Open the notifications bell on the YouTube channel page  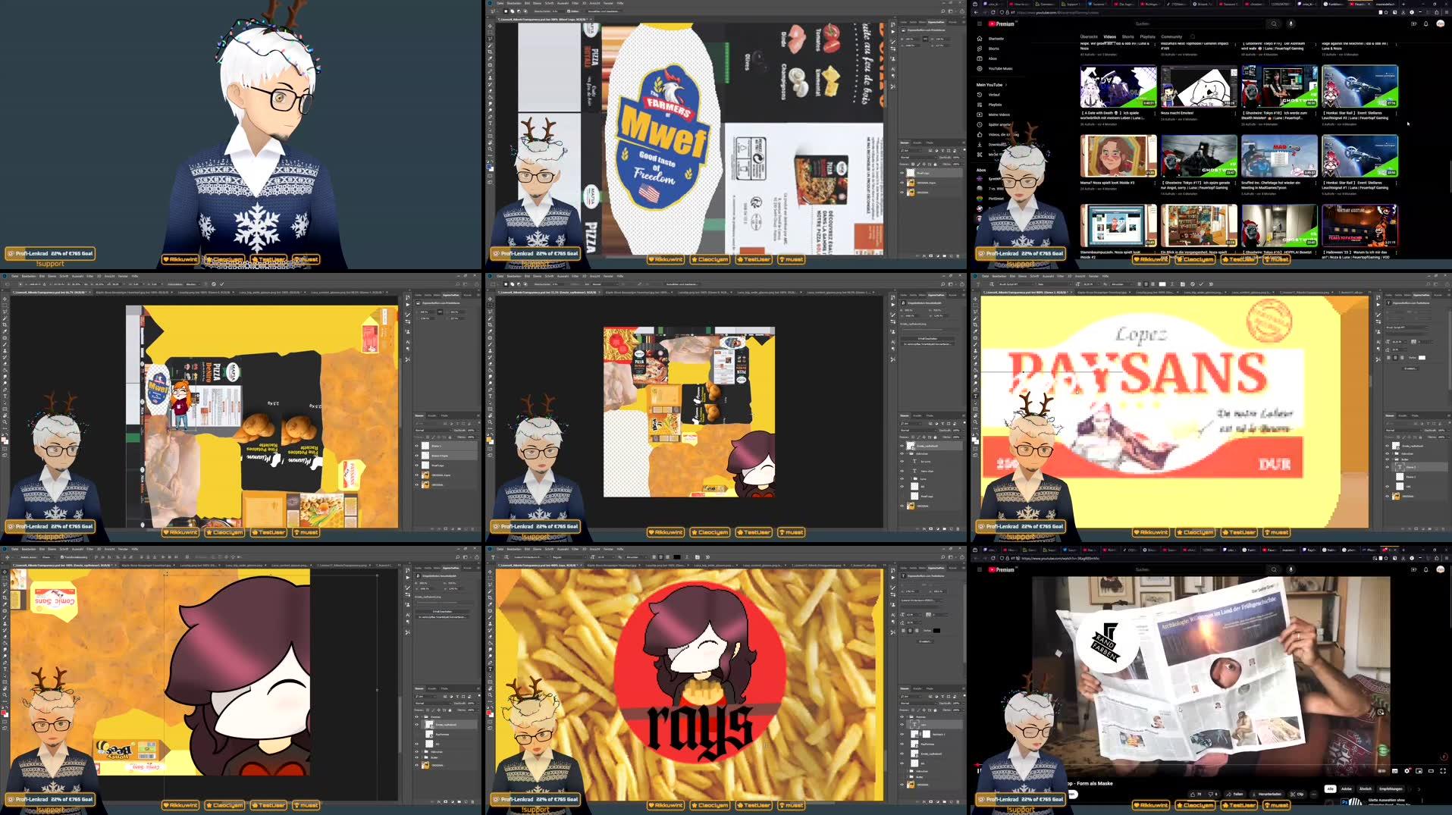pyautogui.click(x=1425, y=24)
